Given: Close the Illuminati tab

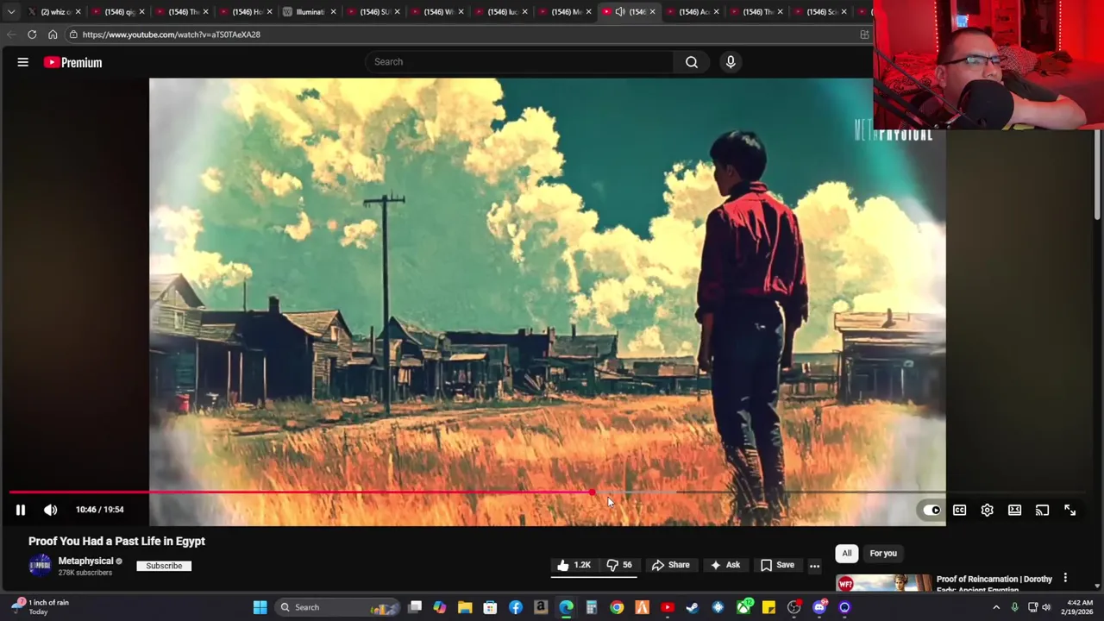Looking at the screenshot, I should click(x=333, y=12).
